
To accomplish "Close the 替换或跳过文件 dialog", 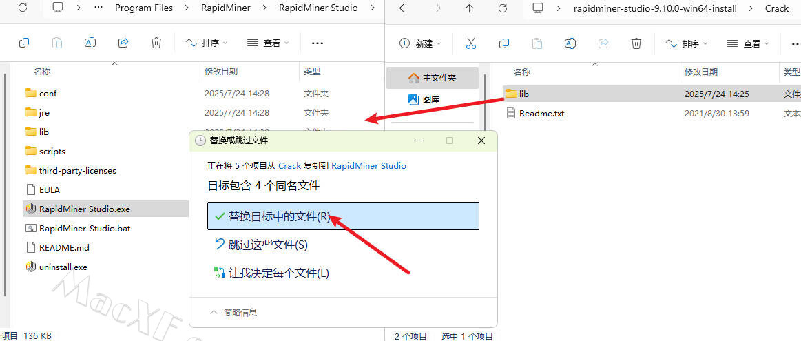I will (x=481, y=141).
